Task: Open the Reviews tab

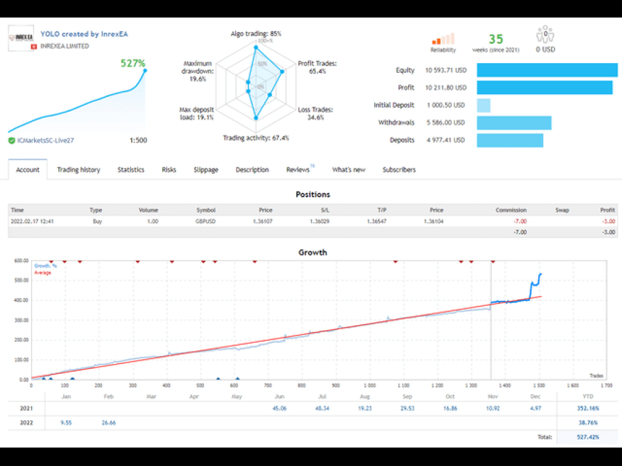Action: (x=298, y=170)
